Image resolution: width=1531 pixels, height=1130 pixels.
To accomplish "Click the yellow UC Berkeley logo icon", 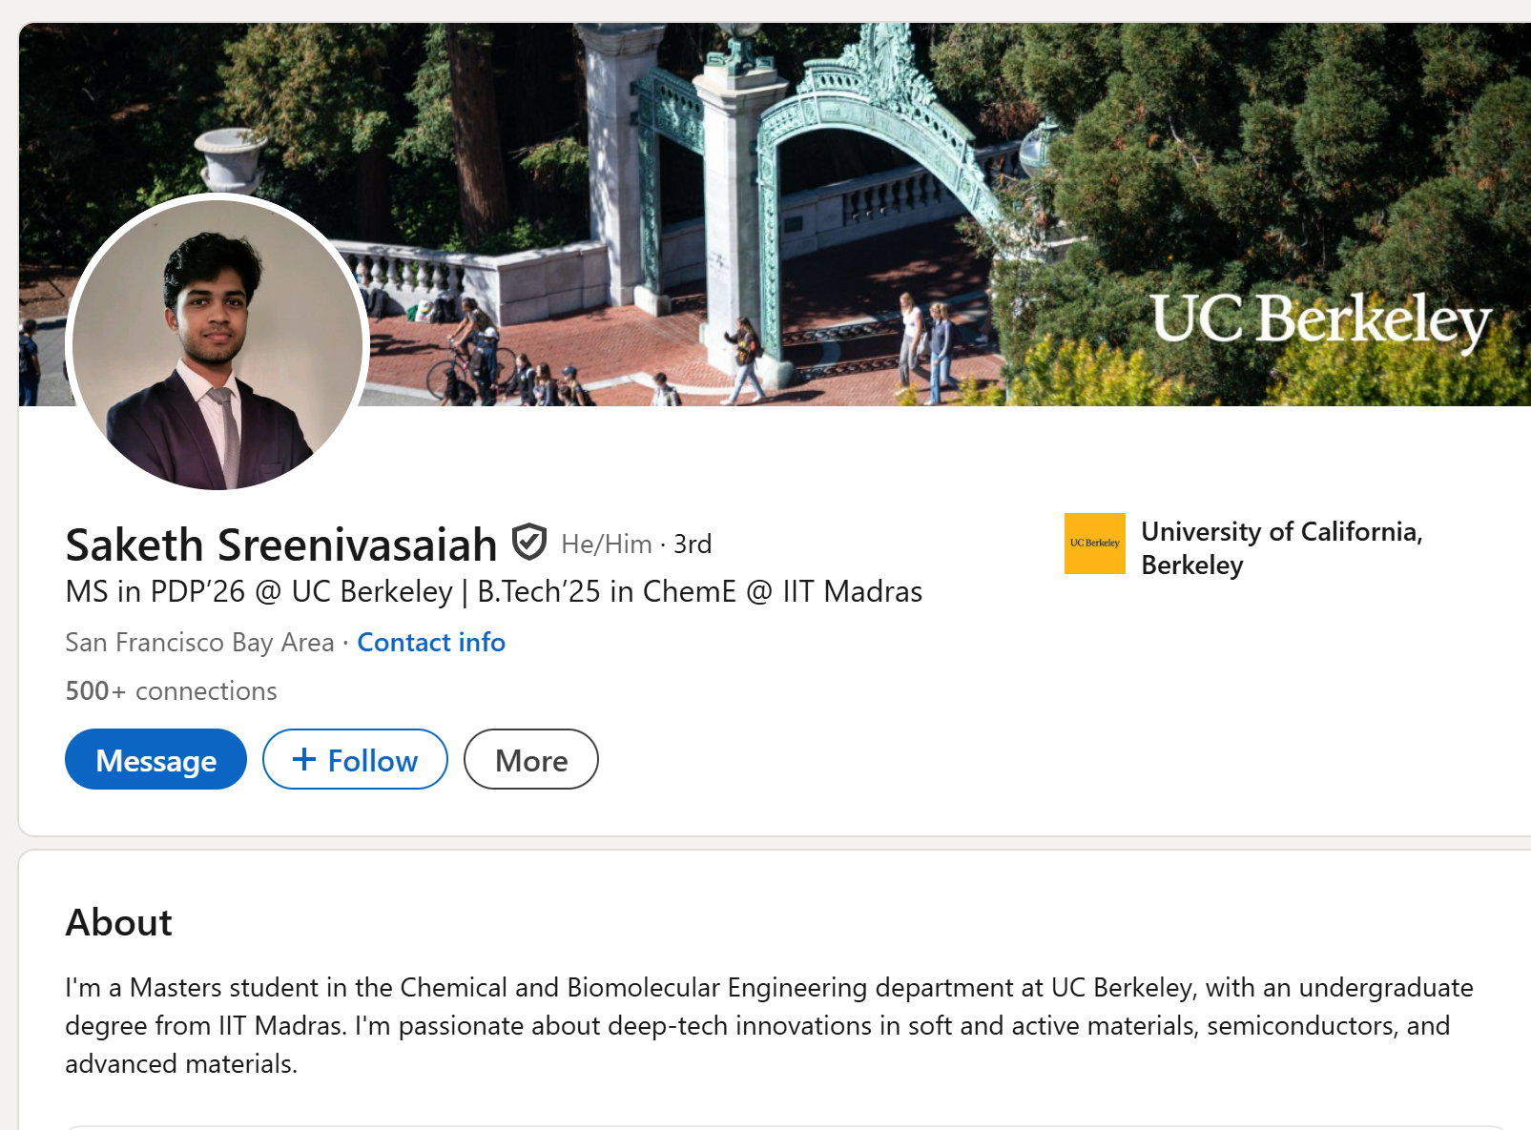I will click(x=1094, y=544).
